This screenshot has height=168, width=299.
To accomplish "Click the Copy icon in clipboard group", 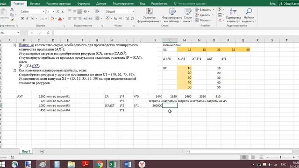I will [x=12, y=14].
